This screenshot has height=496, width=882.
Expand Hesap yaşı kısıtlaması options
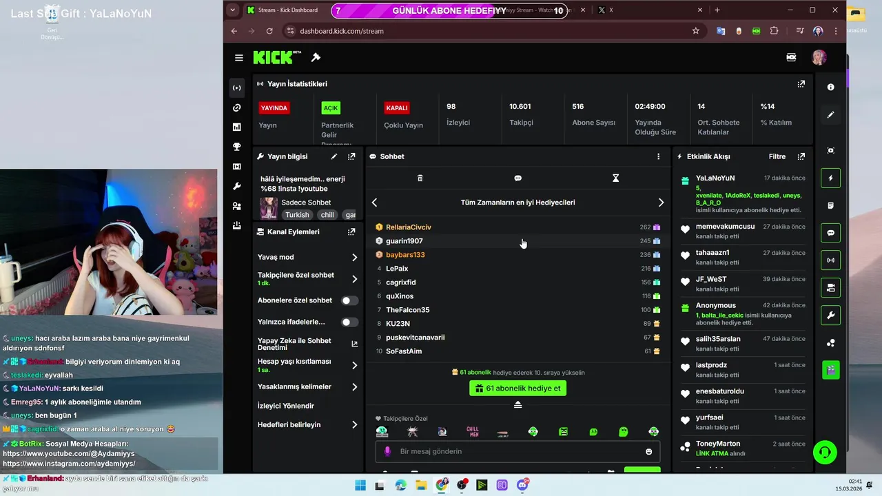tap(355, 365)
